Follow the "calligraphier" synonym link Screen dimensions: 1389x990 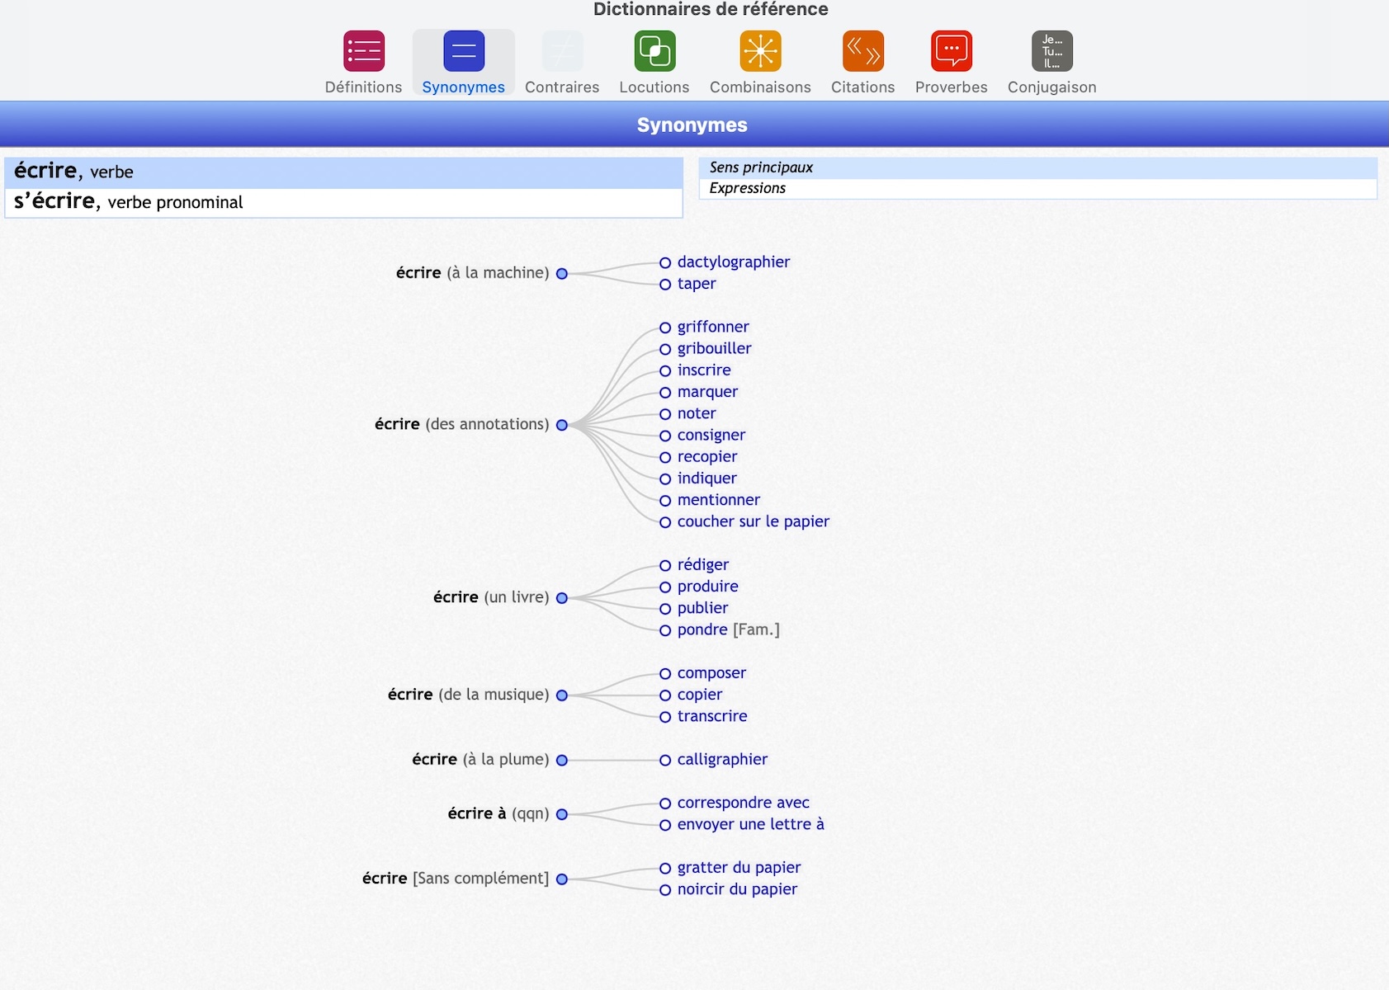coord(722,760)
